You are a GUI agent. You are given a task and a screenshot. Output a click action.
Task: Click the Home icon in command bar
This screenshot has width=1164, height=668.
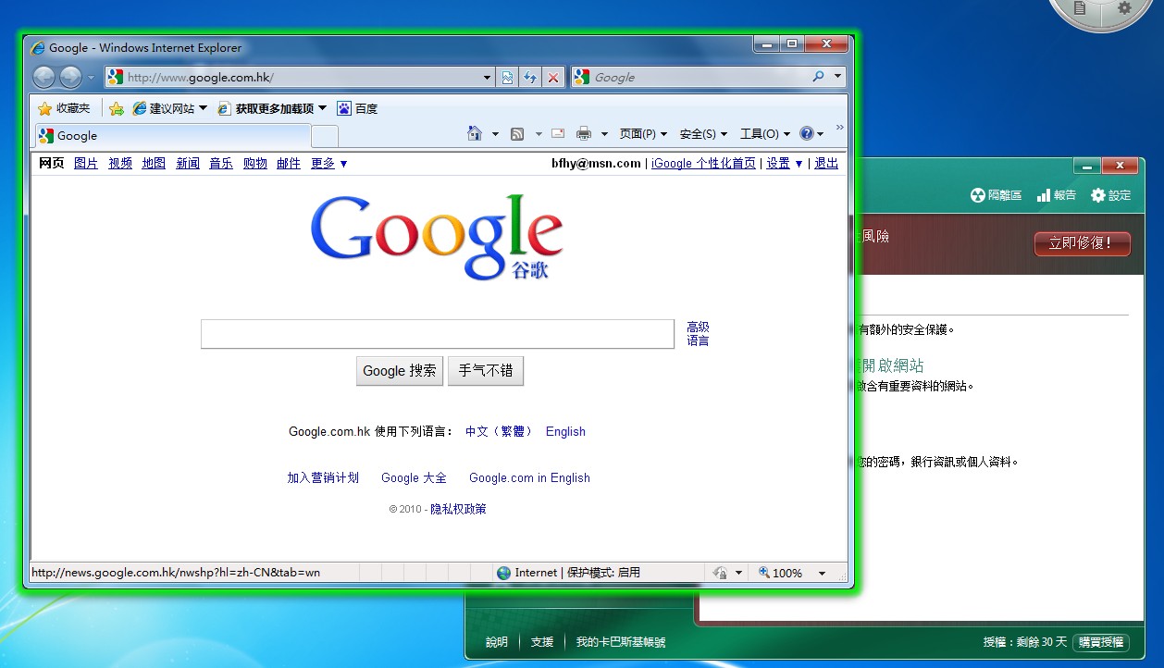click(475, 134)
